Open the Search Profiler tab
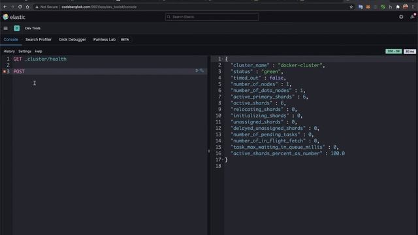 pyautogui.click(x=39, y=39)
